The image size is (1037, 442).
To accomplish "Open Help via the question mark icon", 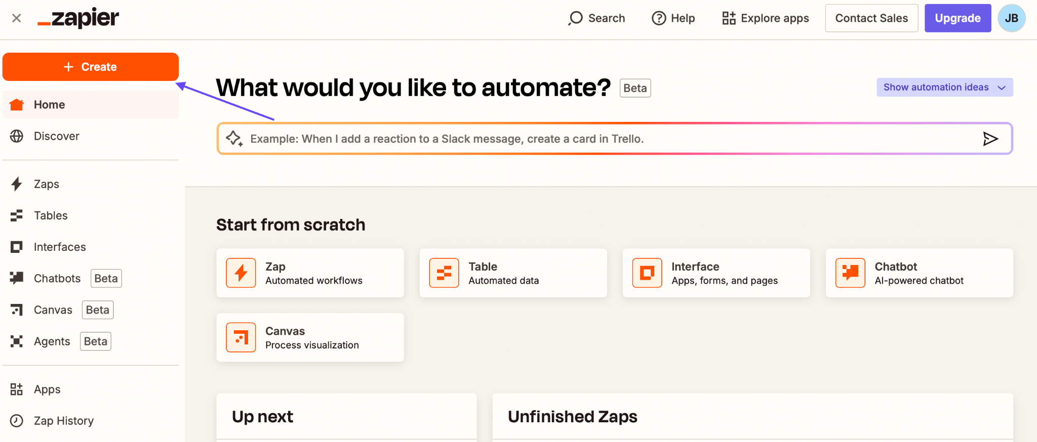I will click(659, 18).
